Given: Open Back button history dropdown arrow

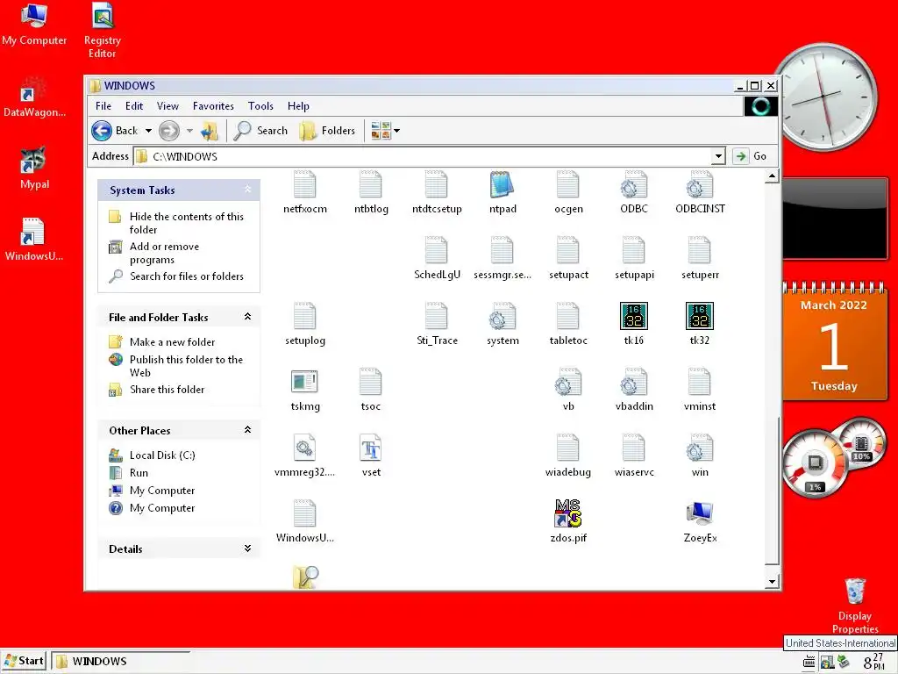Looking at the screenshot, I should (148, 132).
